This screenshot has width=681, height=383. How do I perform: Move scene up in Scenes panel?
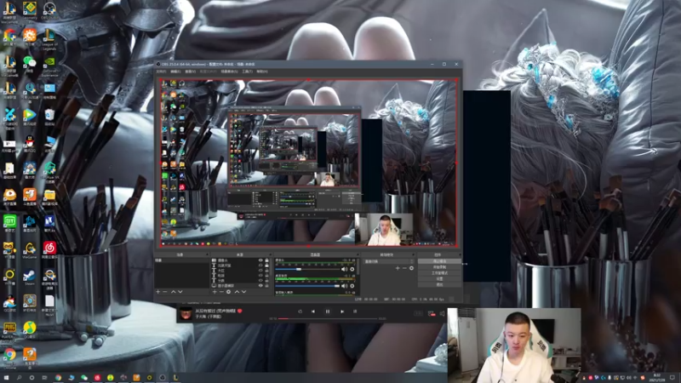click(174, 292)
